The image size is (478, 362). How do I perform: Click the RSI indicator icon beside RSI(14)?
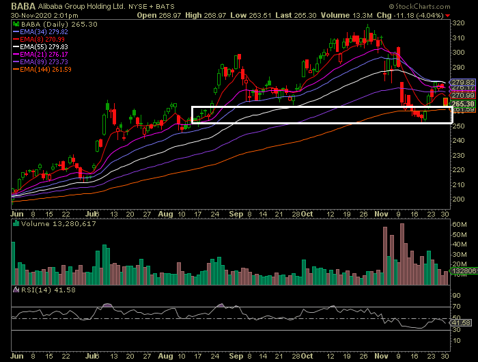pos(16,290)
